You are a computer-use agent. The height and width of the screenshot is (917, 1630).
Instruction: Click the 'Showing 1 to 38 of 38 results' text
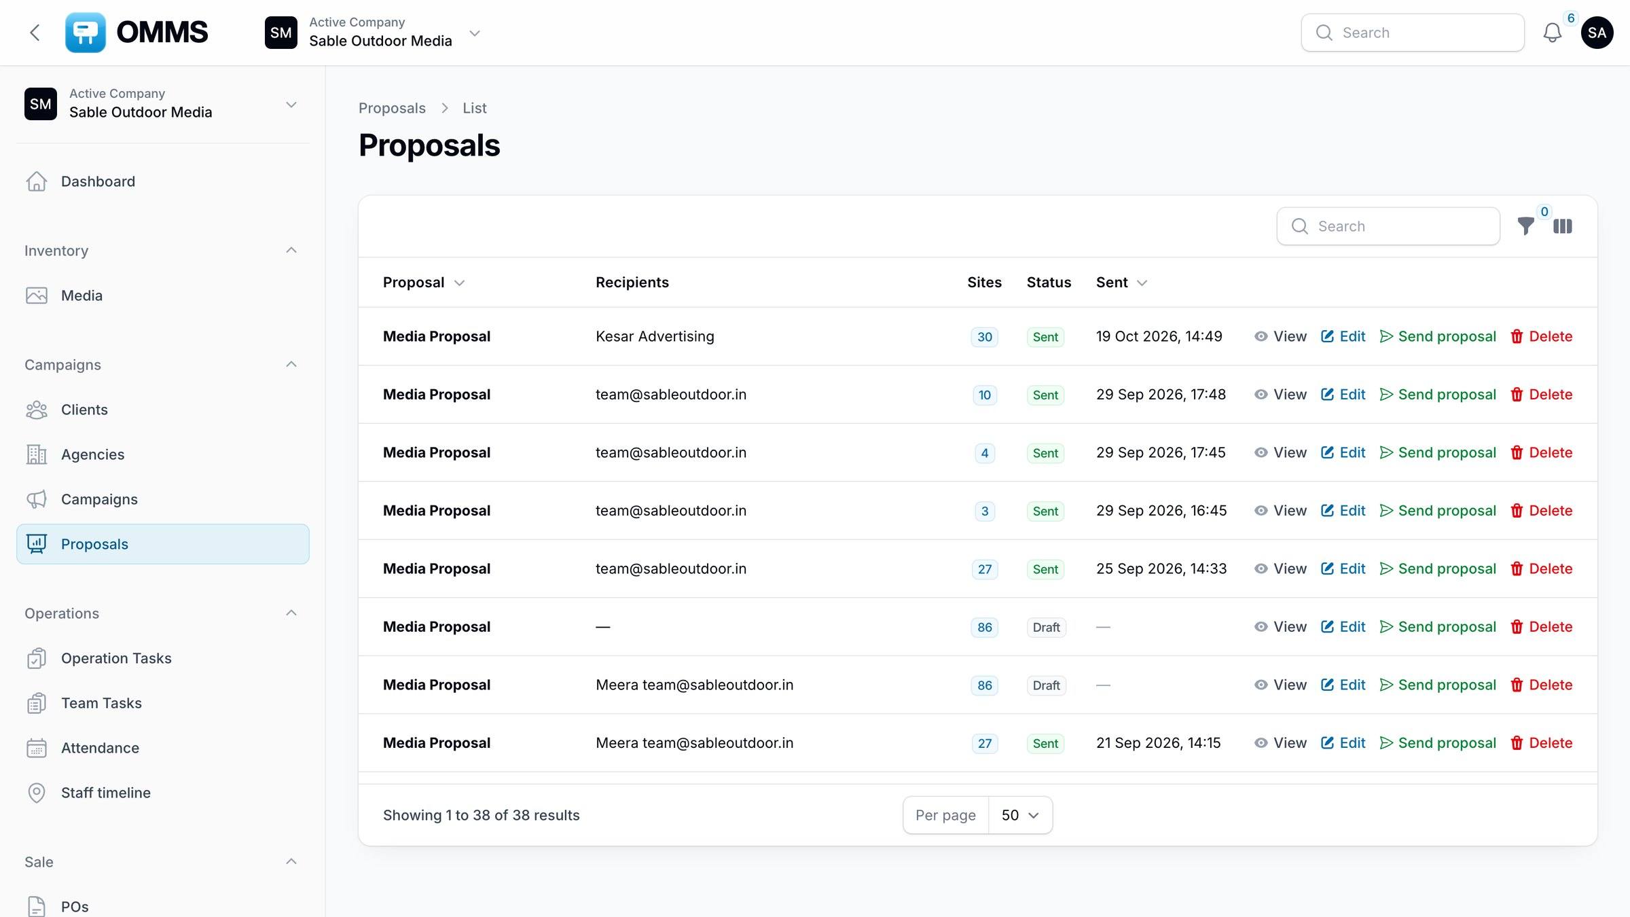click(x=481, y=815)
